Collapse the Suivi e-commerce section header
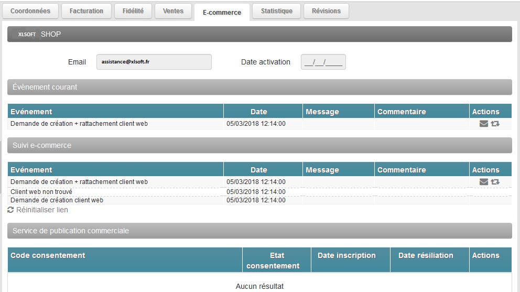Viewport: 520px width, 292px height. click(259, 145)
